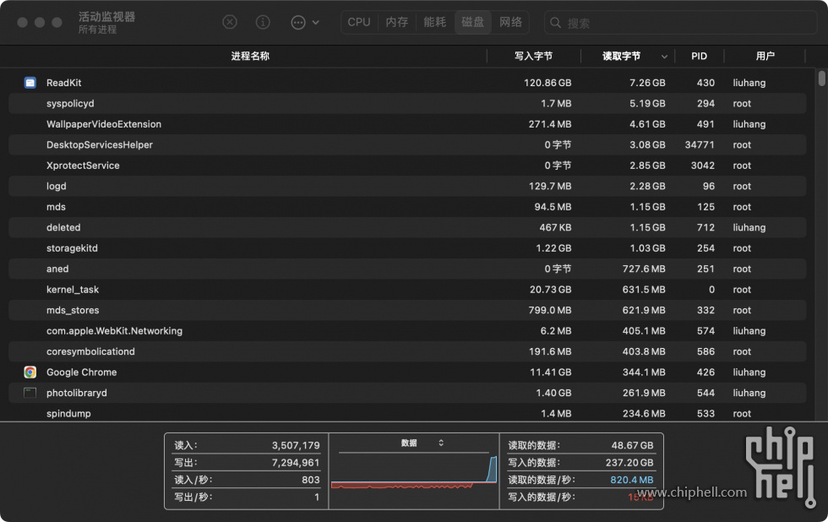Switch to the 内存 tab
The height and width of the screenshot is (522, 828).
coord(396,22)
